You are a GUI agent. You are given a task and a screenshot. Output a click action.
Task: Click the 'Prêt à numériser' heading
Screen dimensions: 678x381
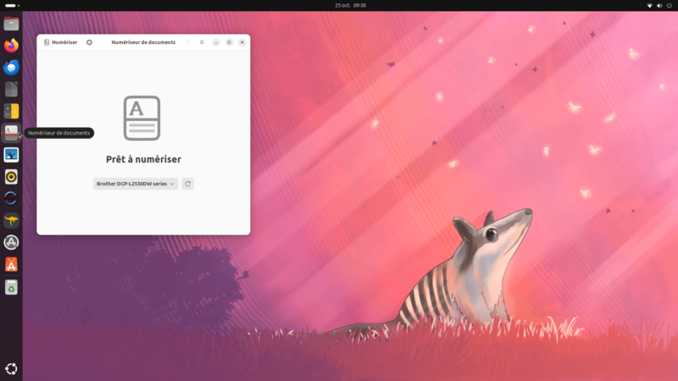(143, 159)
